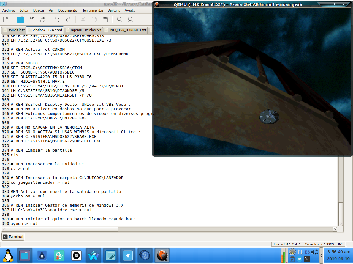Expand the system tray arrow panel

(x=321, y=255)
